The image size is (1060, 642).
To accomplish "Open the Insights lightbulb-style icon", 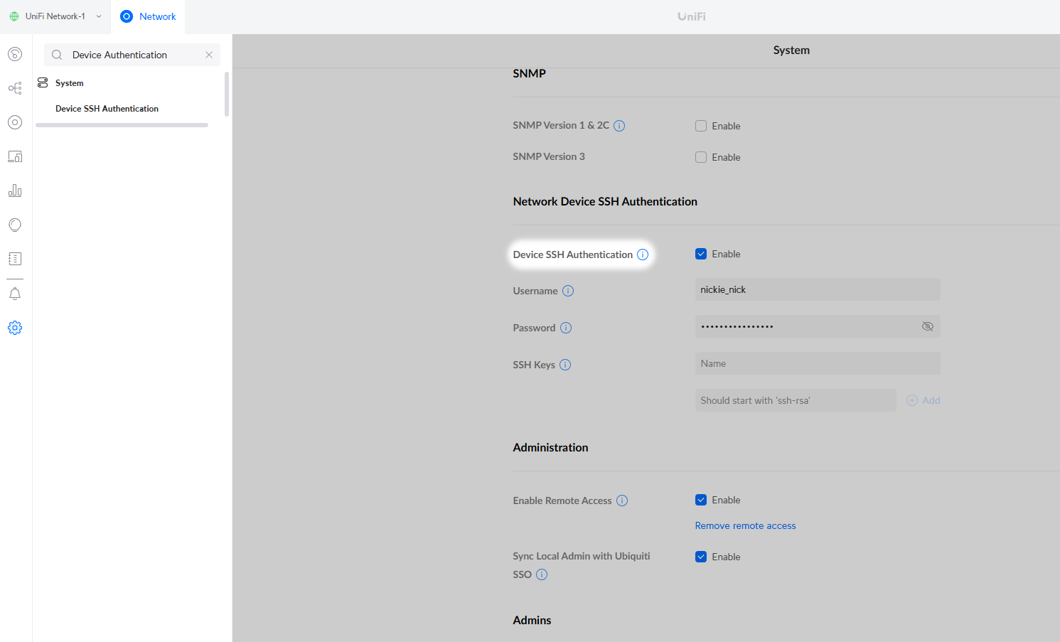I will coord(15,225).
